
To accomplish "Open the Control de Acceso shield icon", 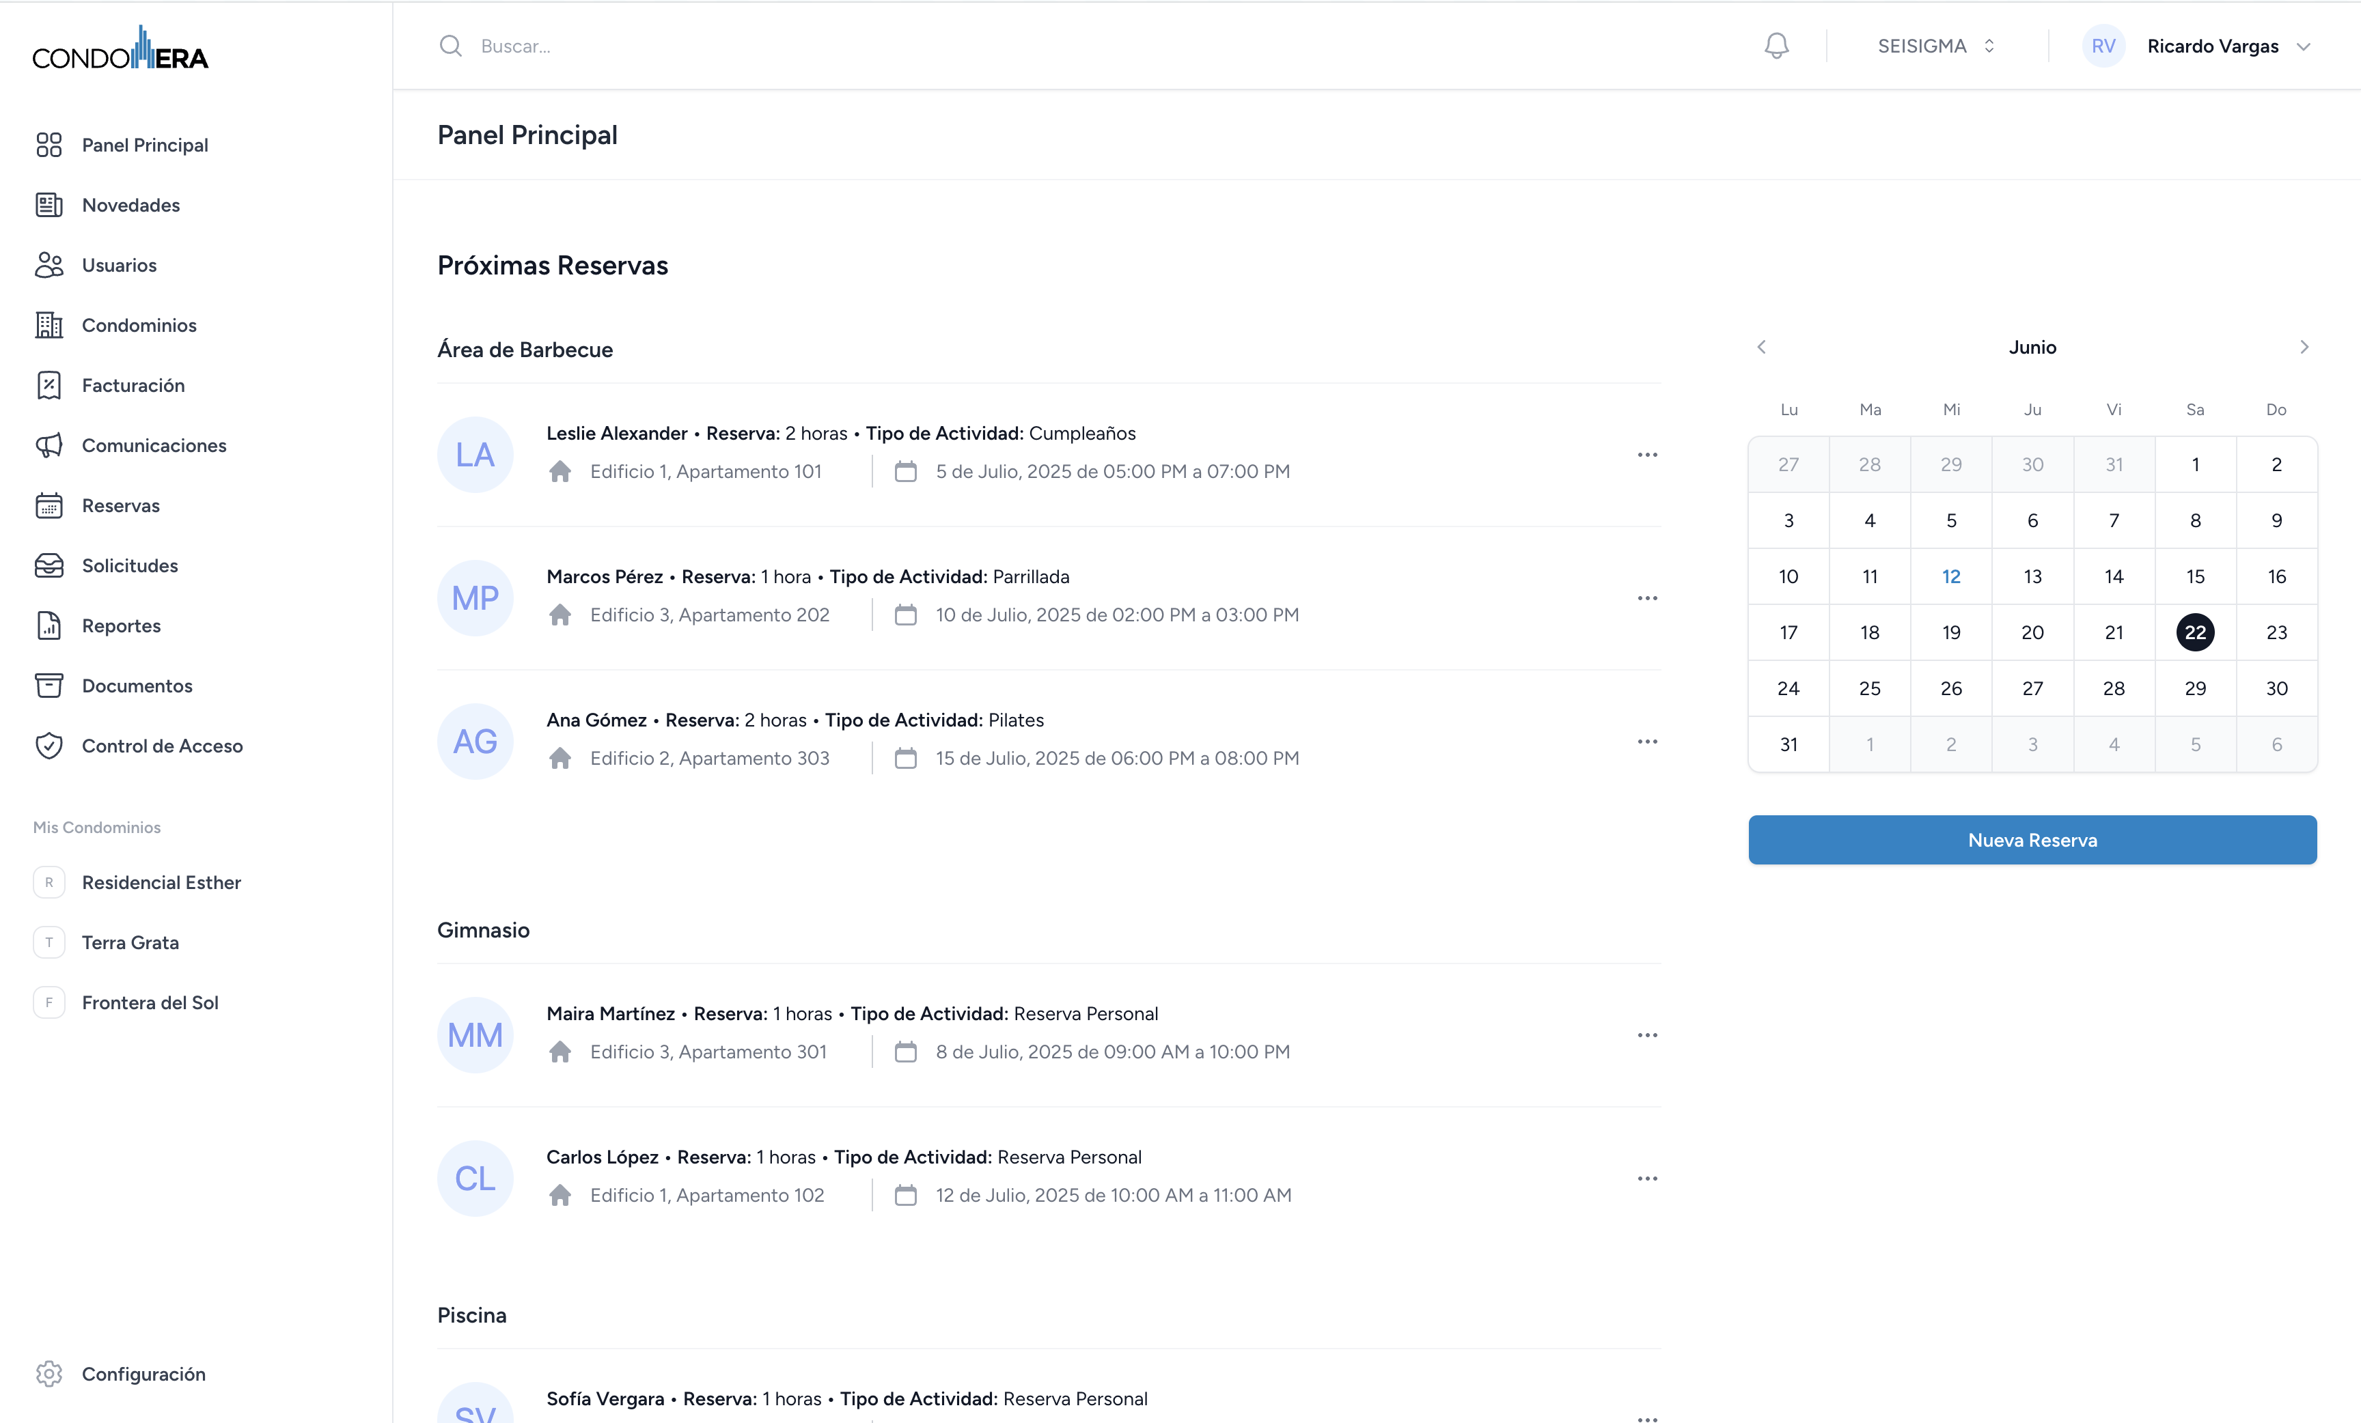I will [49, 746].
